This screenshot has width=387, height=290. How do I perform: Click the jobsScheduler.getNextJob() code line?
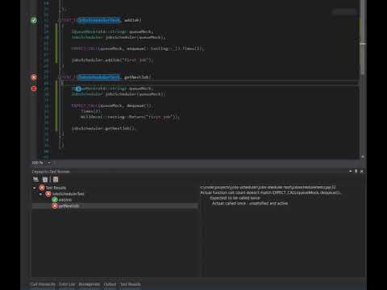coord(104,128)
